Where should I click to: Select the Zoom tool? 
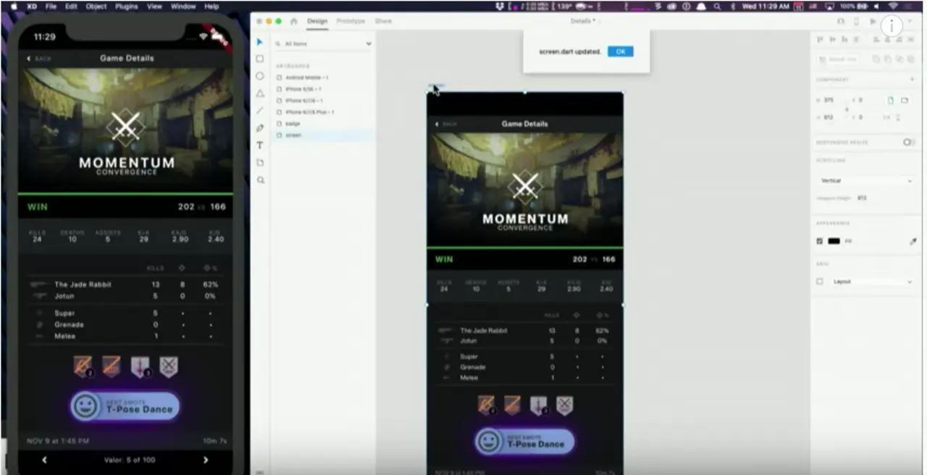click(260, 180)
